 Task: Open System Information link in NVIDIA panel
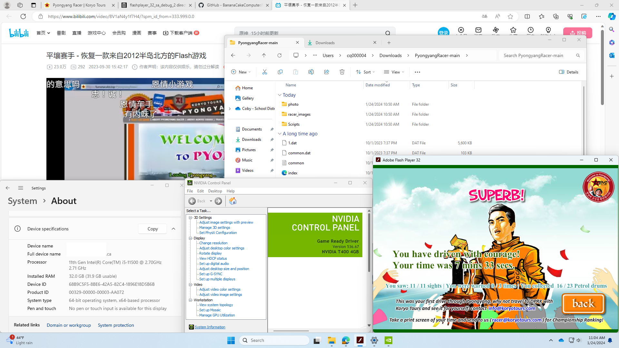pos(210,327)
